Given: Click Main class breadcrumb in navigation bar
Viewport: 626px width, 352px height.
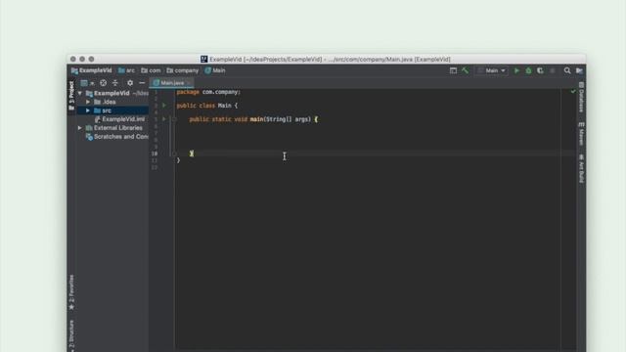Looking at the screenshot, I should pos(215,70).
